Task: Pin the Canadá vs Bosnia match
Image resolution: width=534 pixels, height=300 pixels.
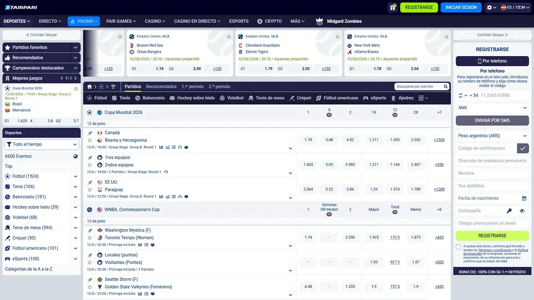Action: click(90, 133)
